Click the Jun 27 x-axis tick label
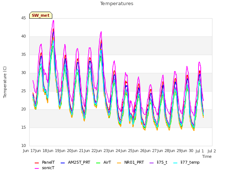This screenshot has height=175, width=234. pos(151,151)
